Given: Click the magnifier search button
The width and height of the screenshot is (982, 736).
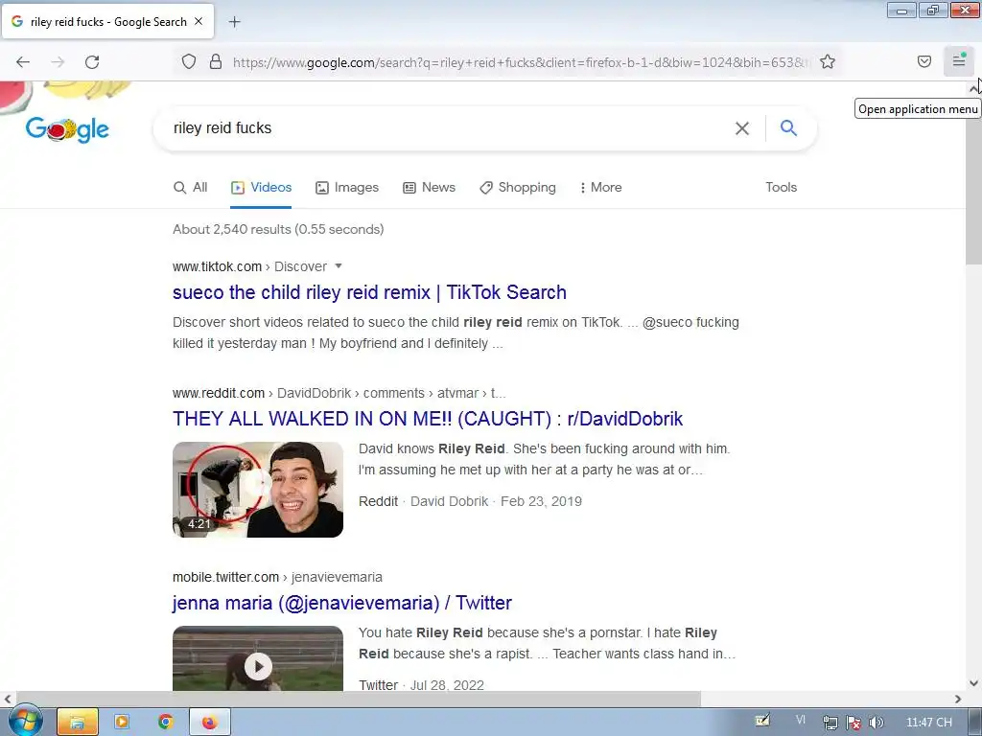Looking at the screenshot, I should 788,127.
